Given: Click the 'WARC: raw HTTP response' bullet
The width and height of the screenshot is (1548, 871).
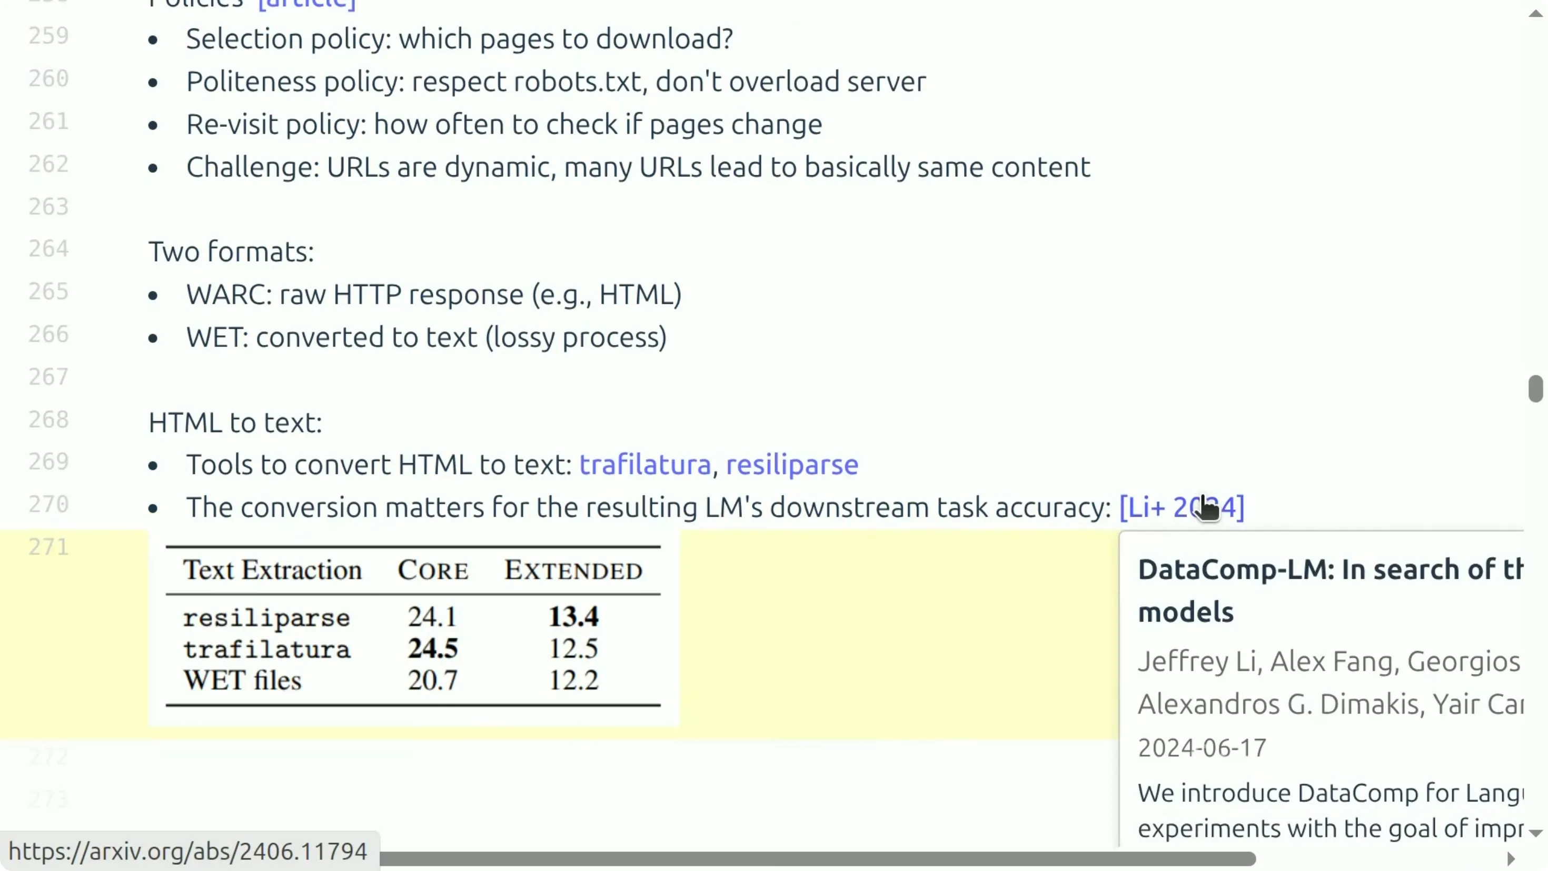Looking at the screenshot, I should 433,294.
